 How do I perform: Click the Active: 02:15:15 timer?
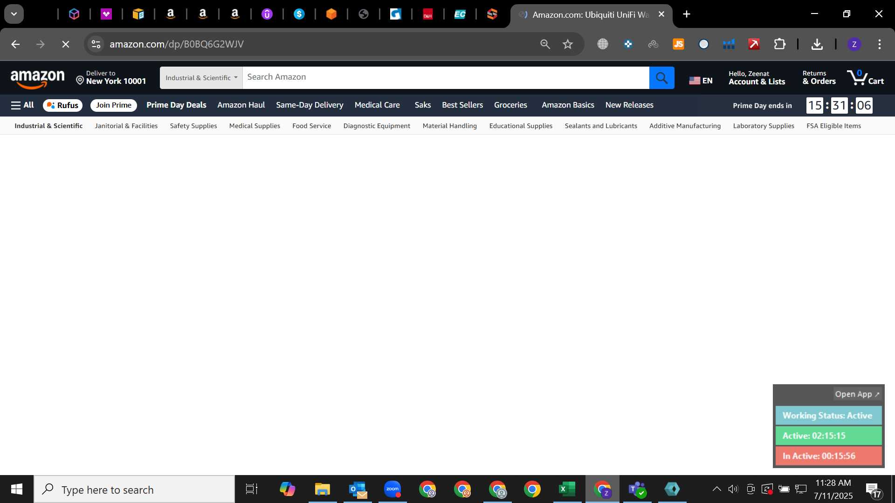pyautogui.click(x=828, y=436)
